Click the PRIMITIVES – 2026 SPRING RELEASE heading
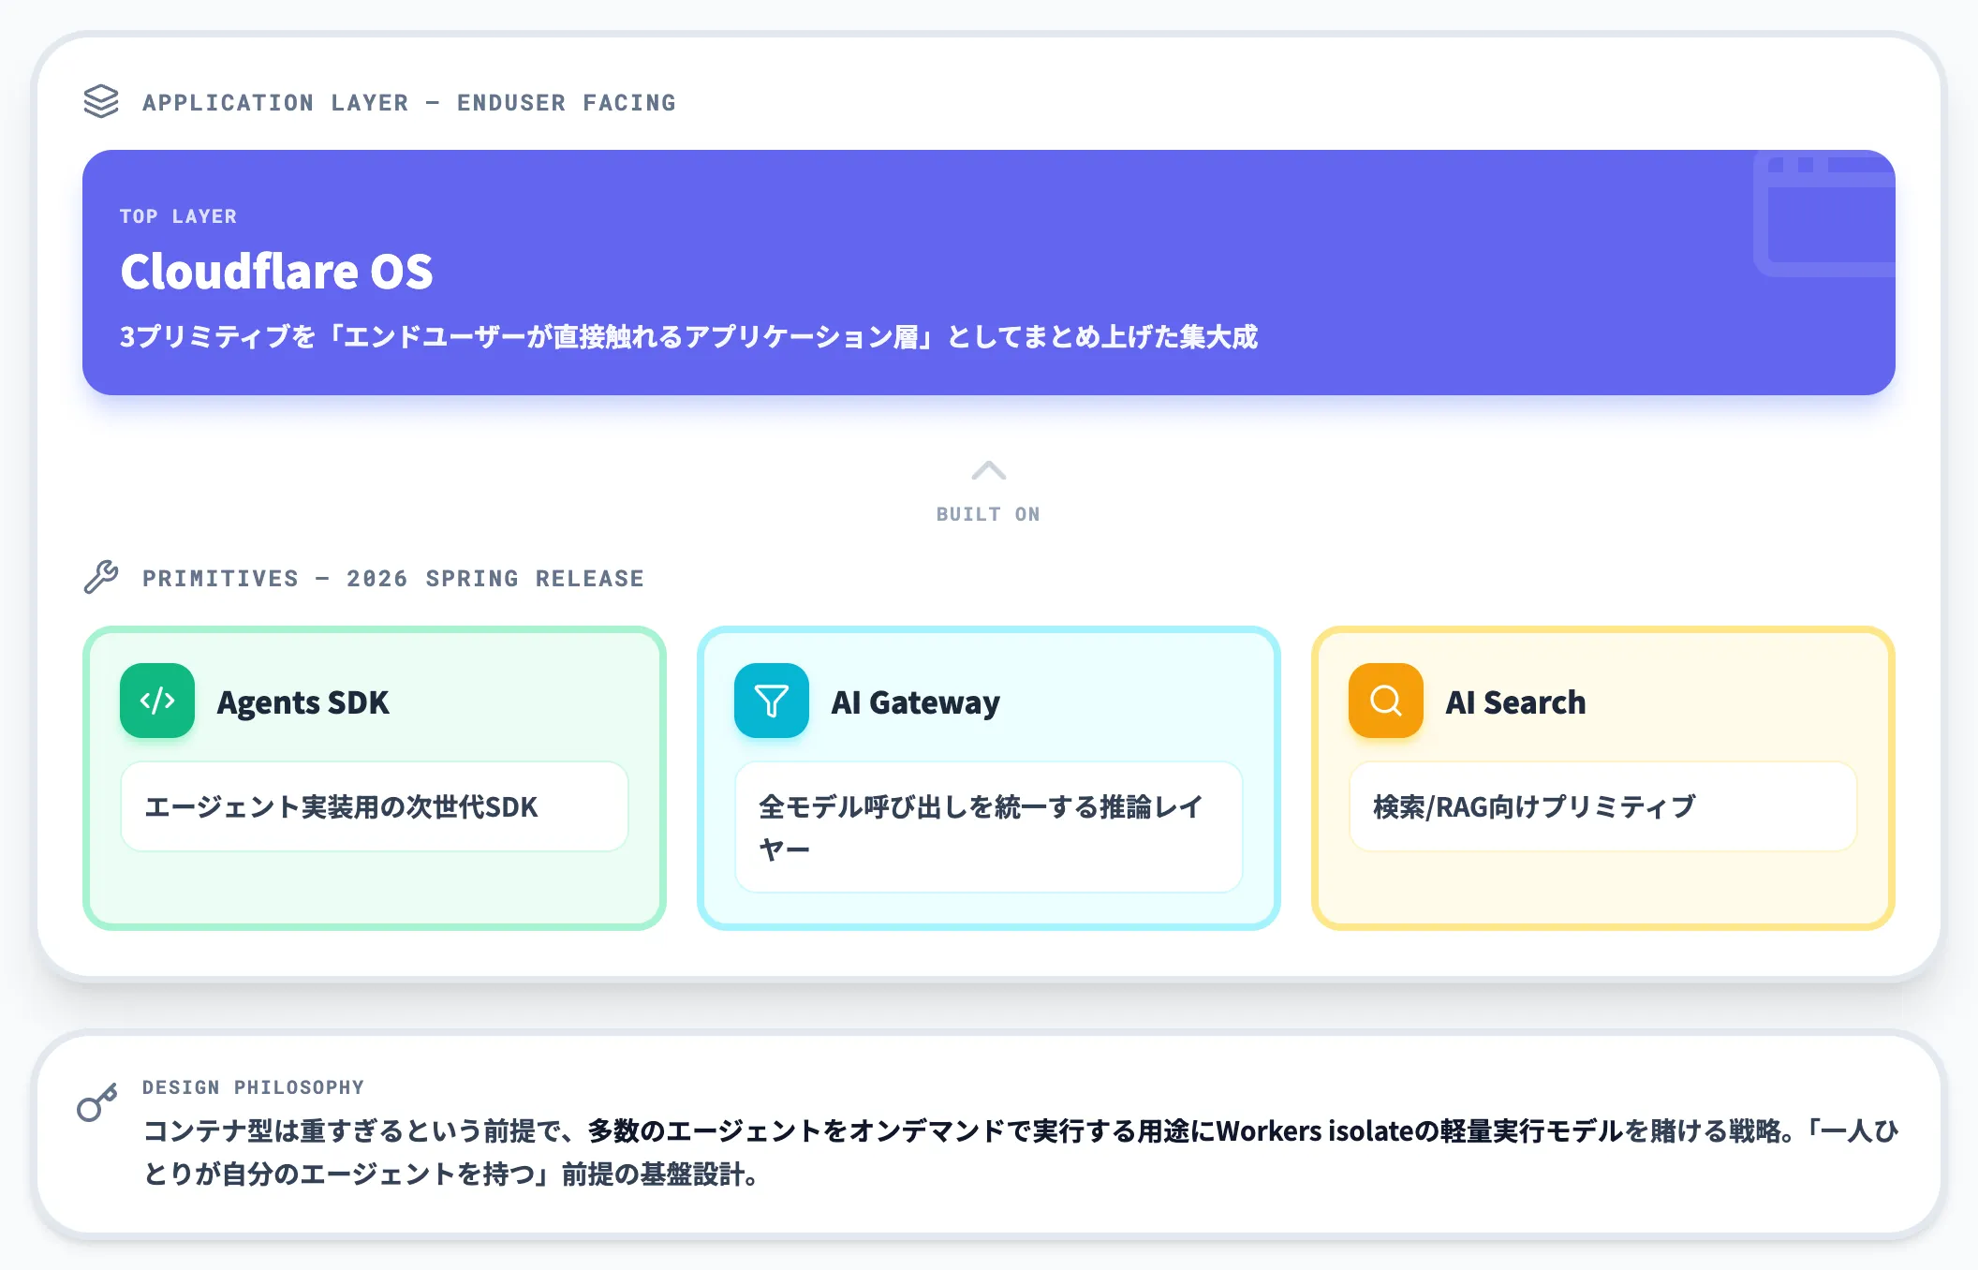 click(x=393, y=579)
